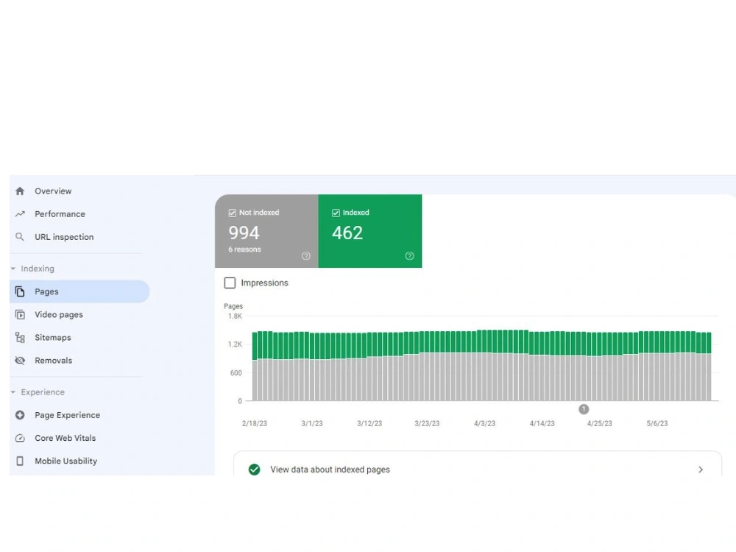The height and width of the screenshot is (552, 736).
Task: Open URL inspection menu item
Action: coord(64,237)
